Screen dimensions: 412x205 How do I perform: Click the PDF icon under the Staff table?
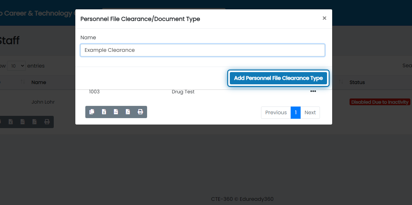(34, 122)
